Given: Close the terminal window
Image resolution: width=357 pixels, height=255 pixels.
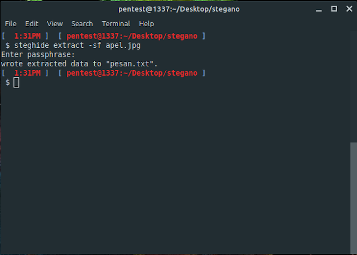Looking at the screenshot, I should 349,9.
